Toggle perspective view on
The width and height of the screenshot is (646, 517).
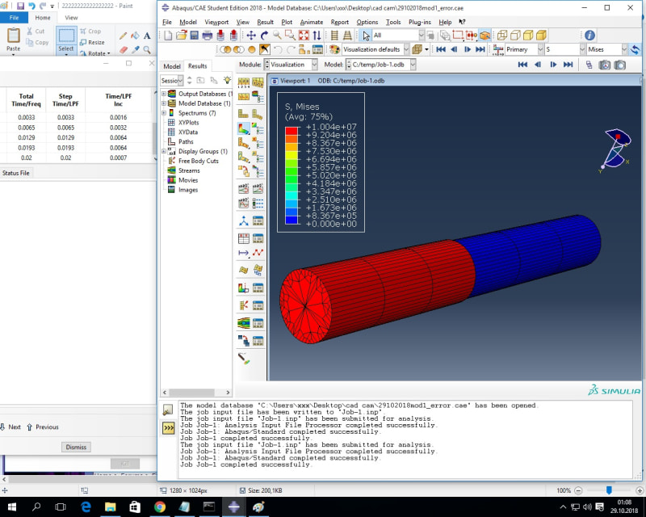(x=347, y=36)
